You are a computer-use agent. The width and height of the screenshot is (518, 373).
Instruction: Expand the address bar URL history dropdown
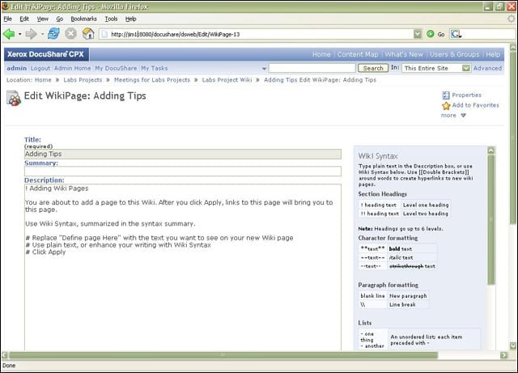pos(418,34)
